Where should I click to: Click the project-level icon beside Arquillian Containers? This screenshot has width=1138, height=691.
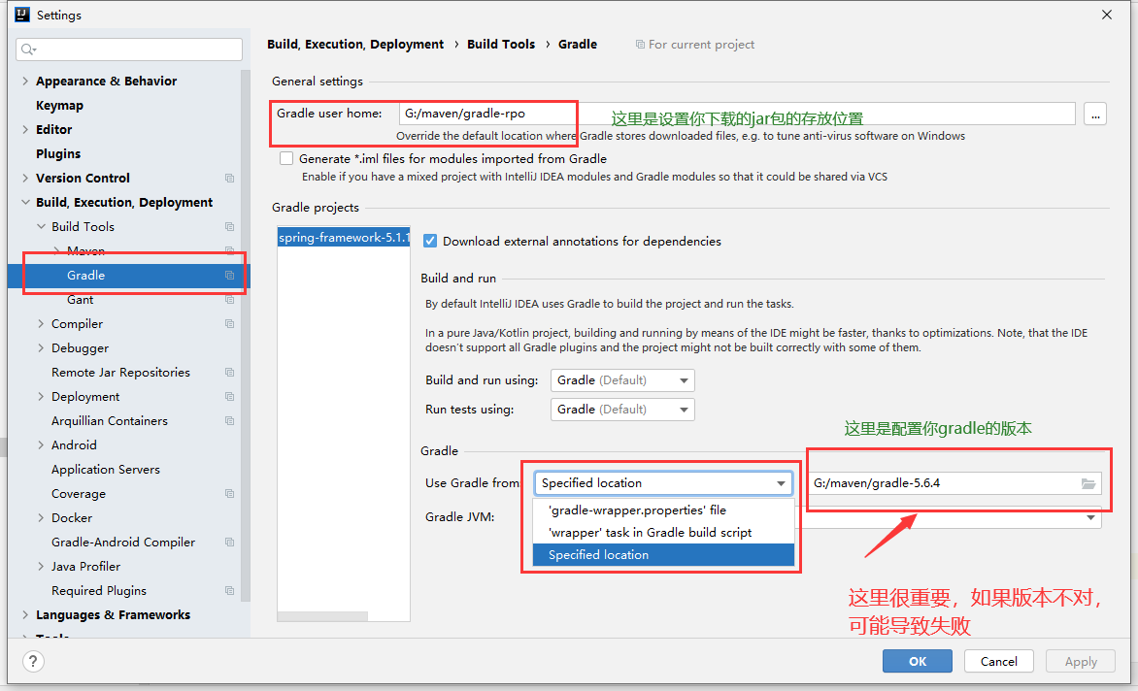[229, 421]
